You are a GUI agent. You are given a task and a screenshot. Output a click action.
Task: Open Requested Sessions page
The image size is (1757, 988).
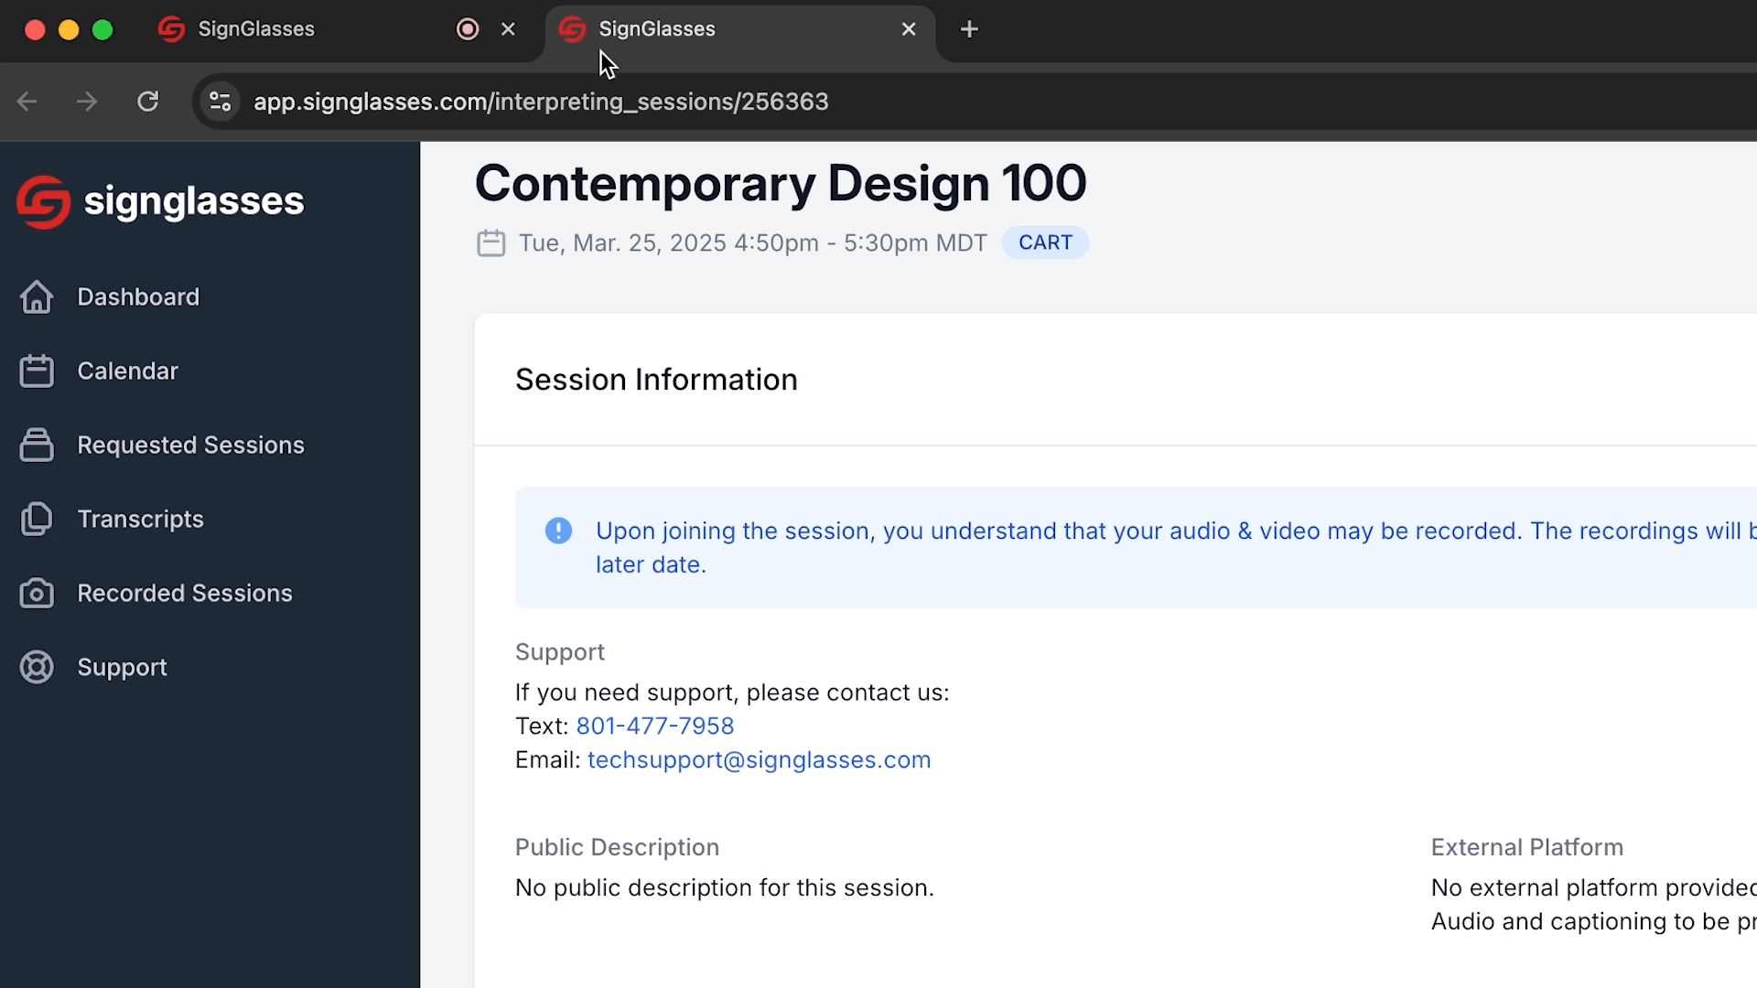tap(190, 445)
